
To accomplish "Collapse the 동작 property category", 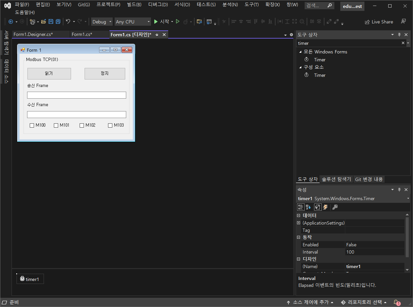I will tap(298, 237).
